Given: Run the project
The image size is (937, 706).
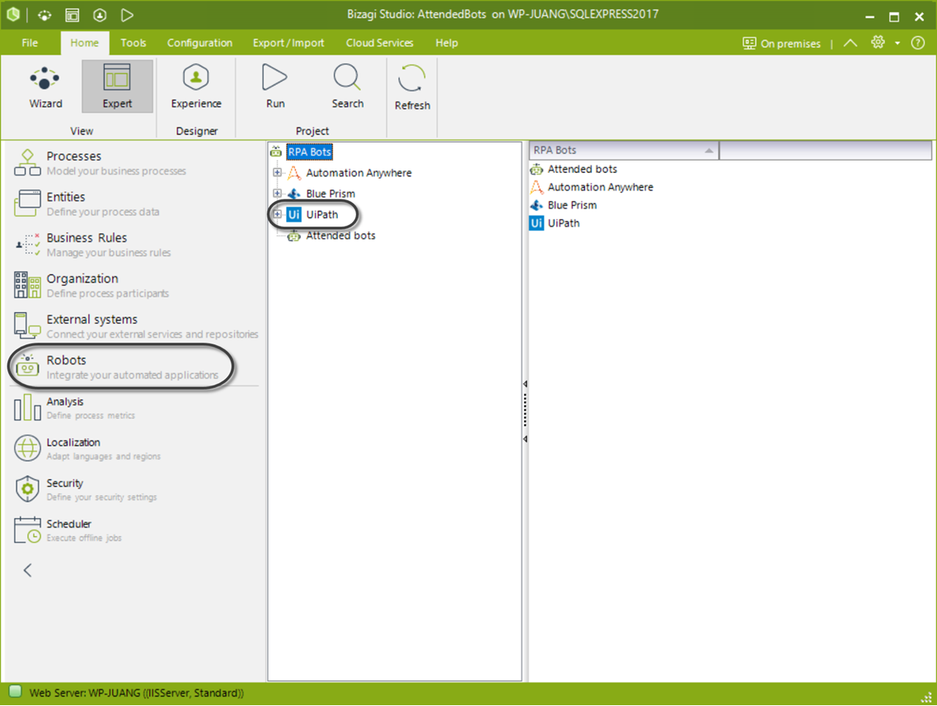Looking at the screenshot, I should [x=275, y=87].
